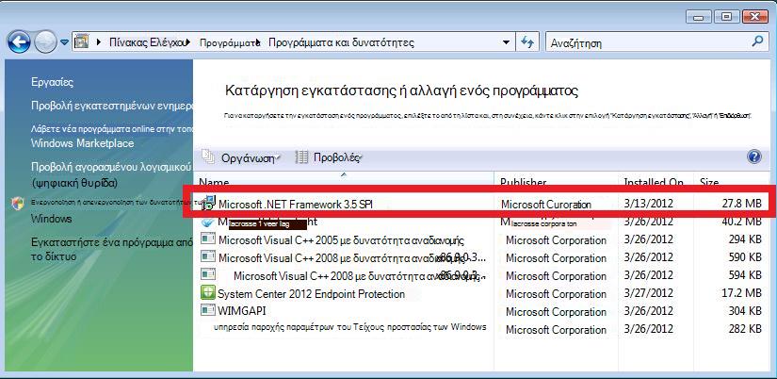Maximize the Control Panel window
Image resolution: width=777 pixels, height=379 pixels.
[726, 17]
